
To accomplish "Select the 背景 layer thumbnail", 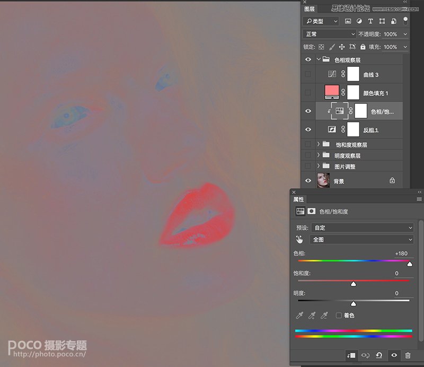I will [x=323, y=180].
